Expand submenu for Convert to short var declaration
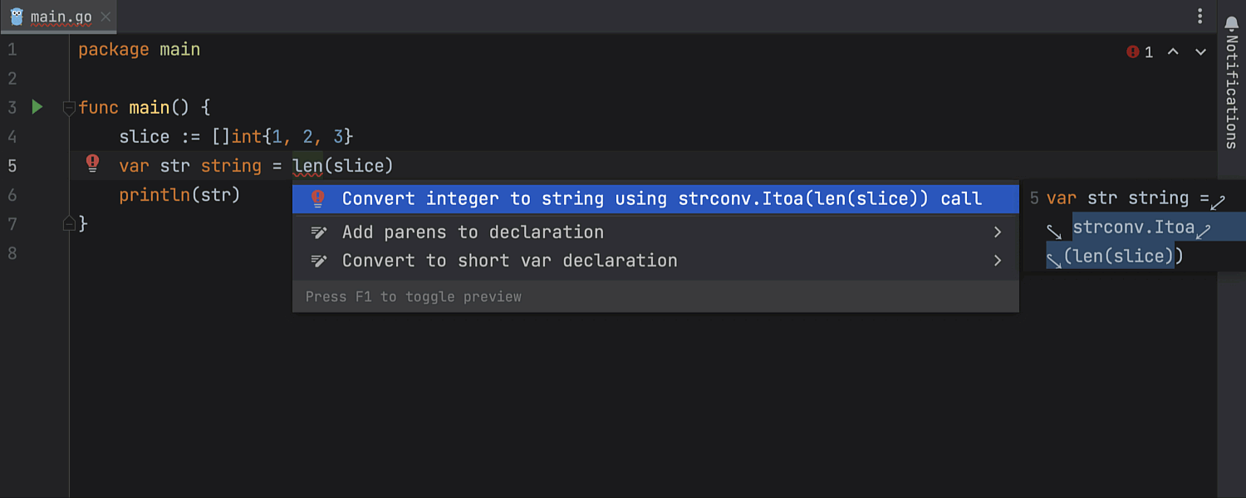The width and height of the screenshot is (1246, 498). [998, 261]
